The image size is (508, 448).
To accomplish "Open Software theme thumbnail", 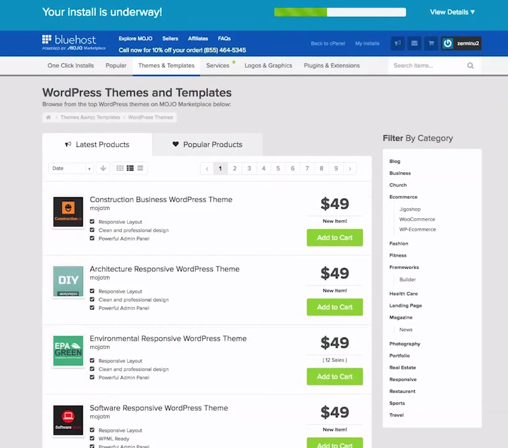I will 68,420.
